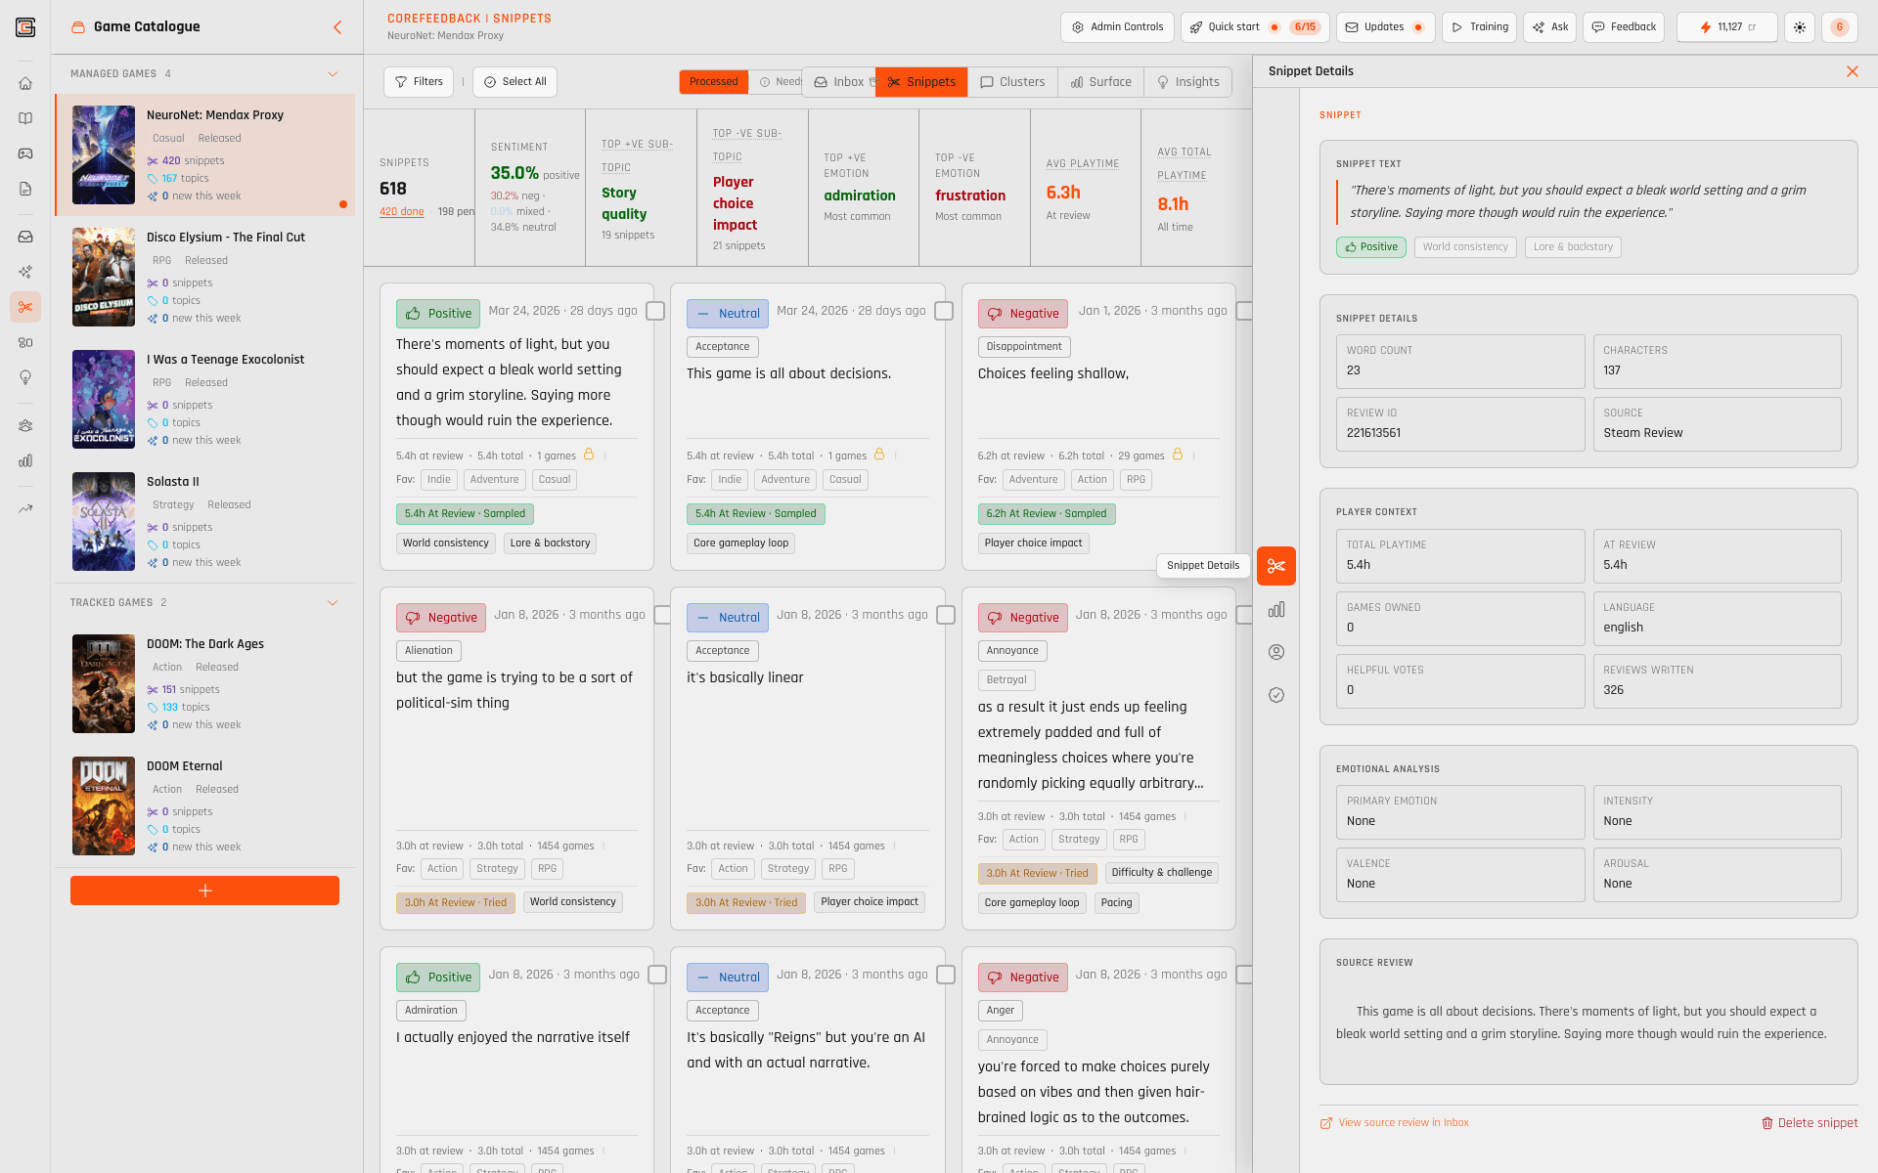Open the bar chart analytics icon in sidebar
Image resolution: width=1878 pixels, height=1173 pixels.
[25, 460]
